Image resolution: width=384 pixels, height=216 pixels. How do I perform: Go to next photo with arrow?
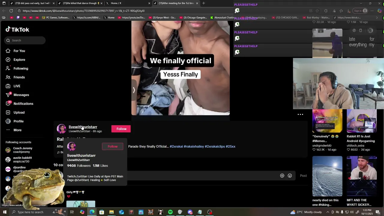pos(134,90)
